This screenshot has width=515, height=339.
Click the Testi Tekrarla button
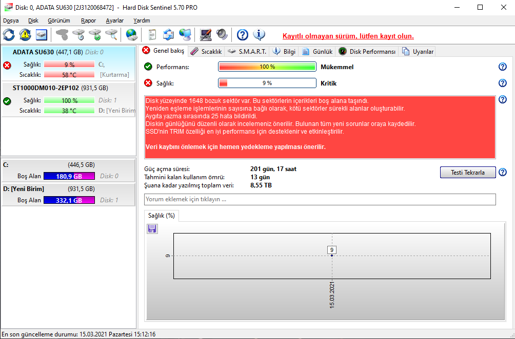pos(468,172)
